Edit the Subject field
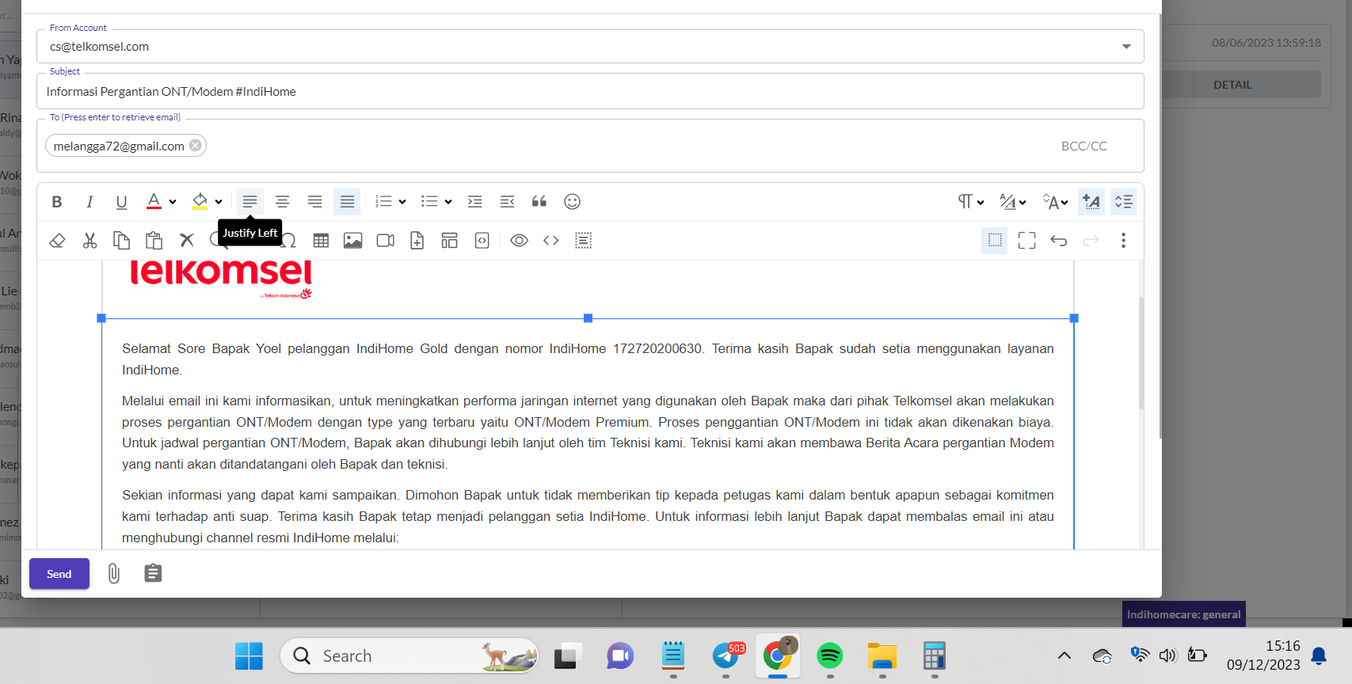 pyautogui.click(x=590, y=92)
